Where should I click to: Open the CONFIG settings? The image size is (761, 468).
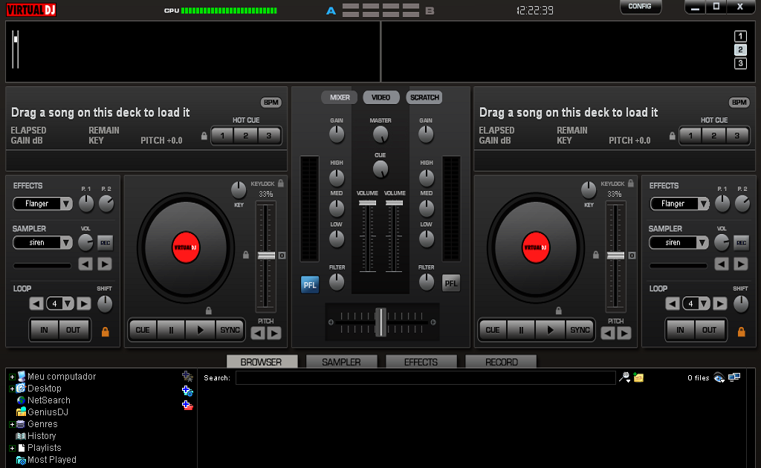(640, 6)
